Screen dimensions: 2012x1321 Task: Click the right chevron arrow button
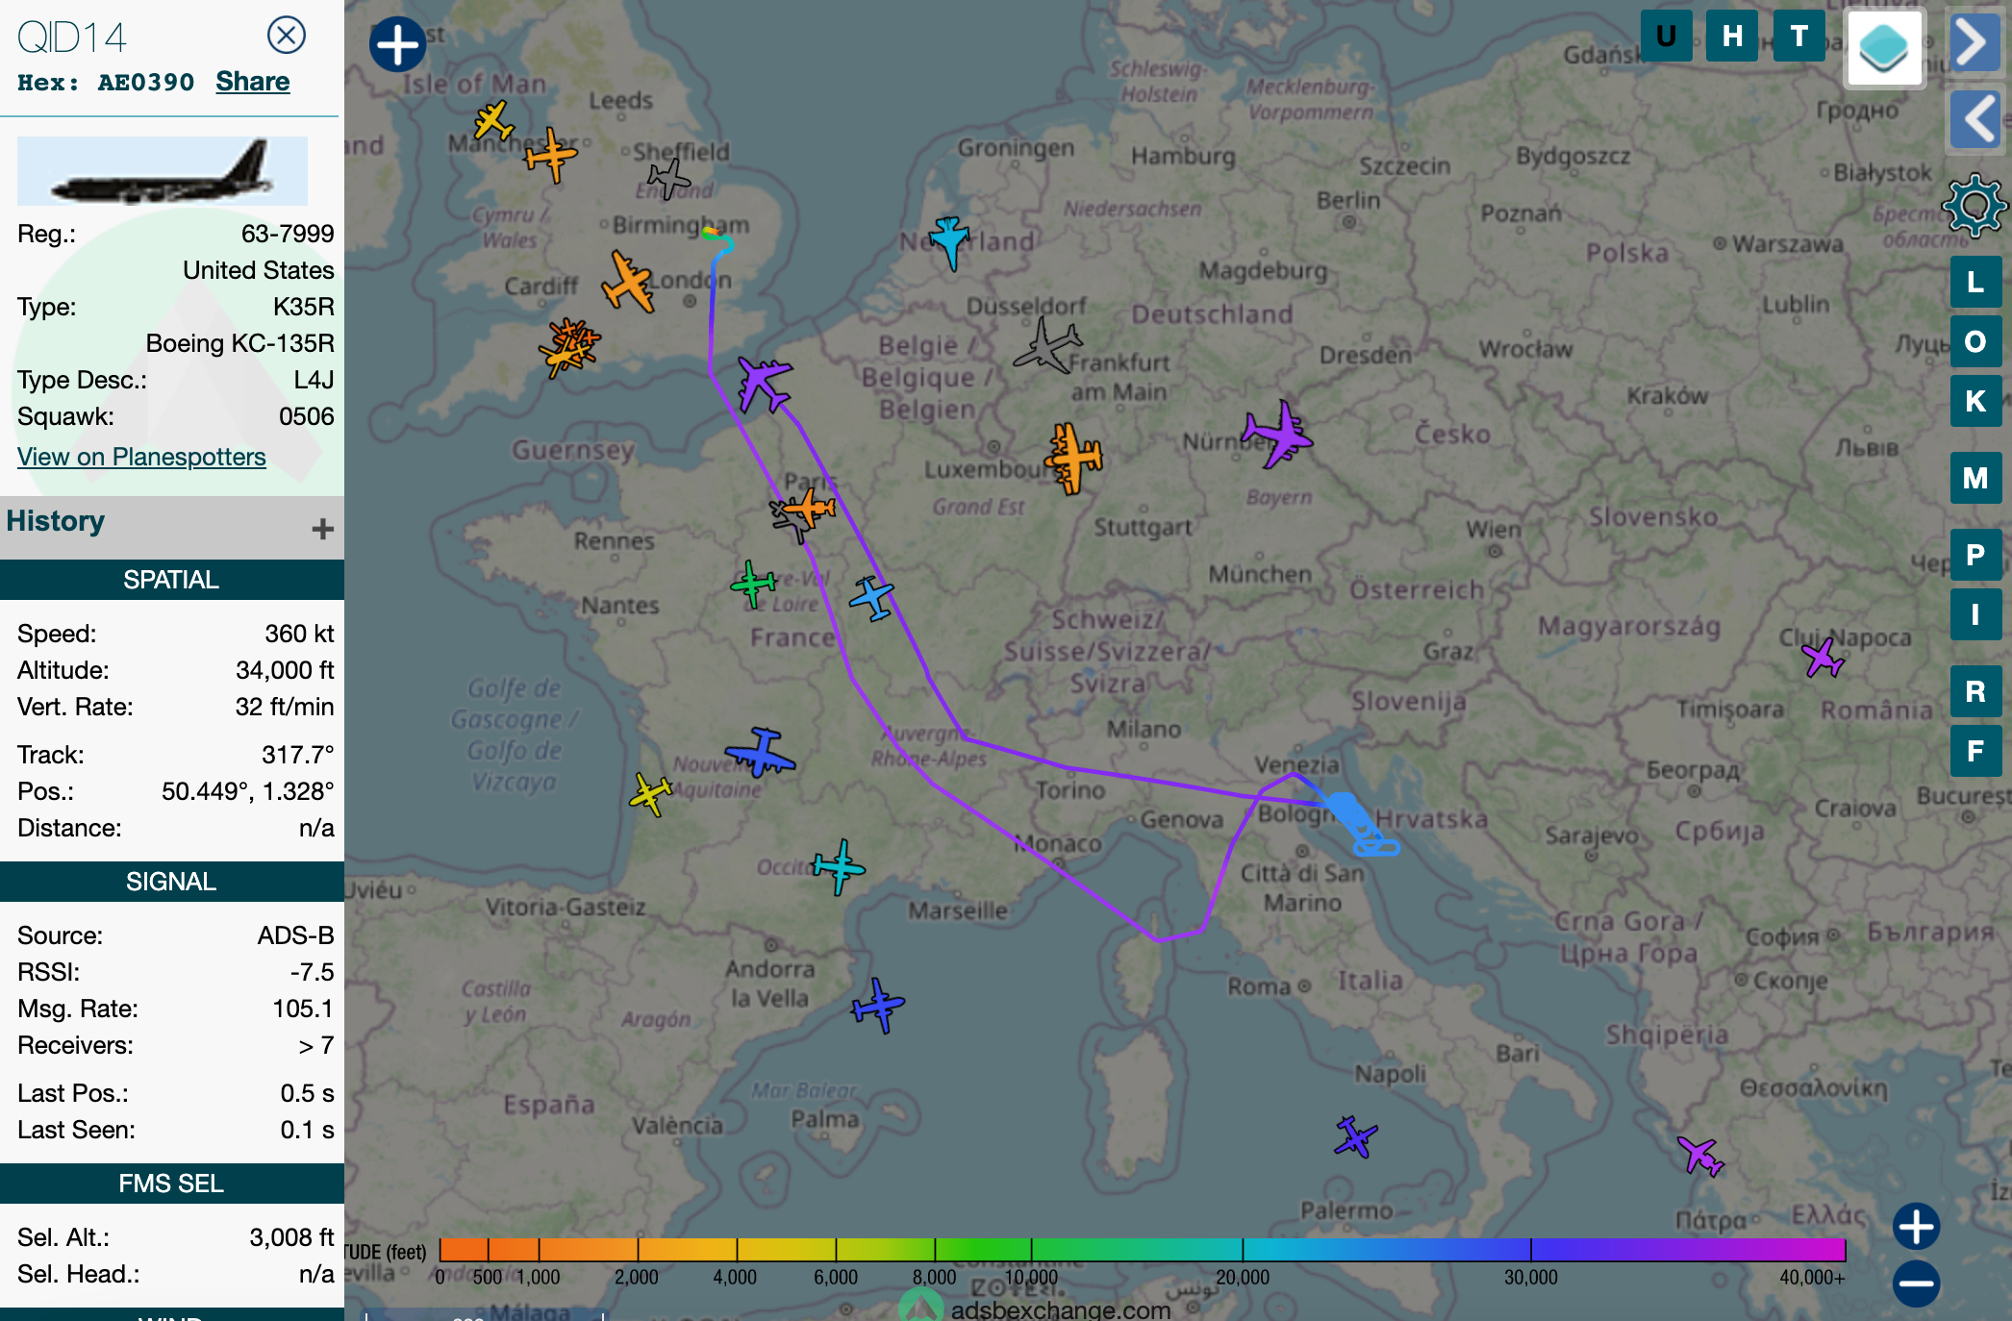pyautogui.click(x=1975, y=41)
